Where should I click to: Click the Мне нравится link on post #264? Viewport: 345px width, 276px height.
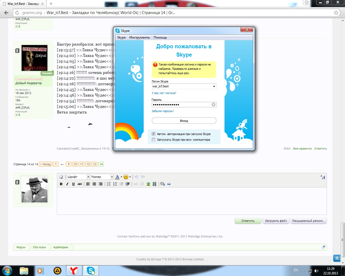[302, 149]
